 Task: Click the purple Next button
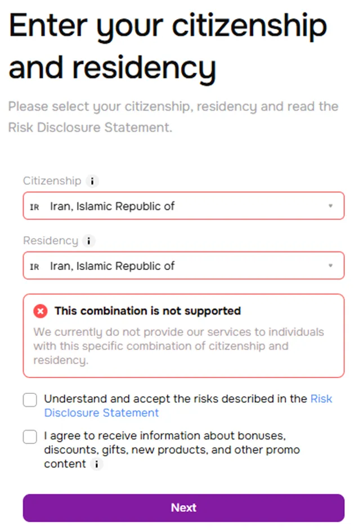[x=183, y=507]
